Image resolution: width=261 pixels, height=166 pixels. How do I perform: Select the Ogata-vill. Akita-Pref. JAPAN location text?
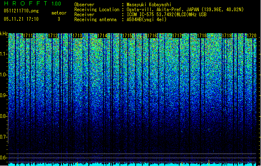[185, 10]
